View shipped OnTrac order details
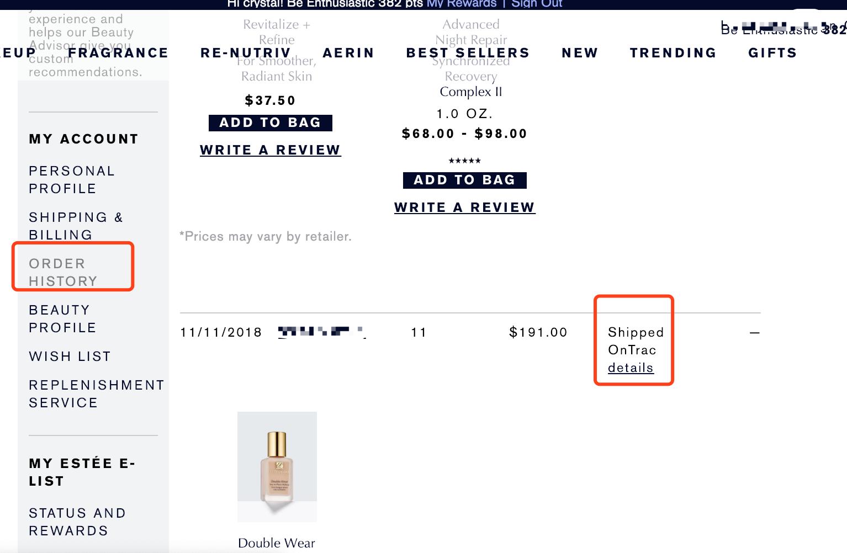This screenshot has height=553, width=847. coord(631,368)
